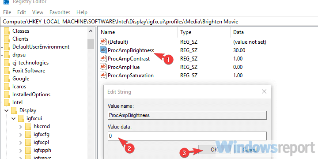The image size is (318, 159).
Task: Click the ProcAmpSaturation string value icon
Action: (x=103, y=76)
